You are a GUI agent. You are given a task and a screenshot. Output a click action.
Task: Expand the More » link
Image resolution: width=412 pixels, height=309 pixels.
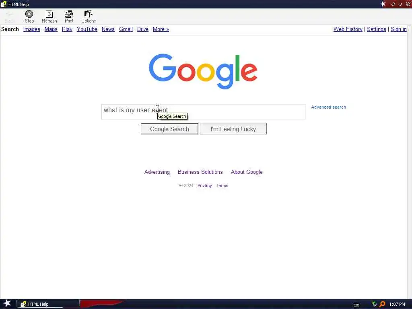161,29
